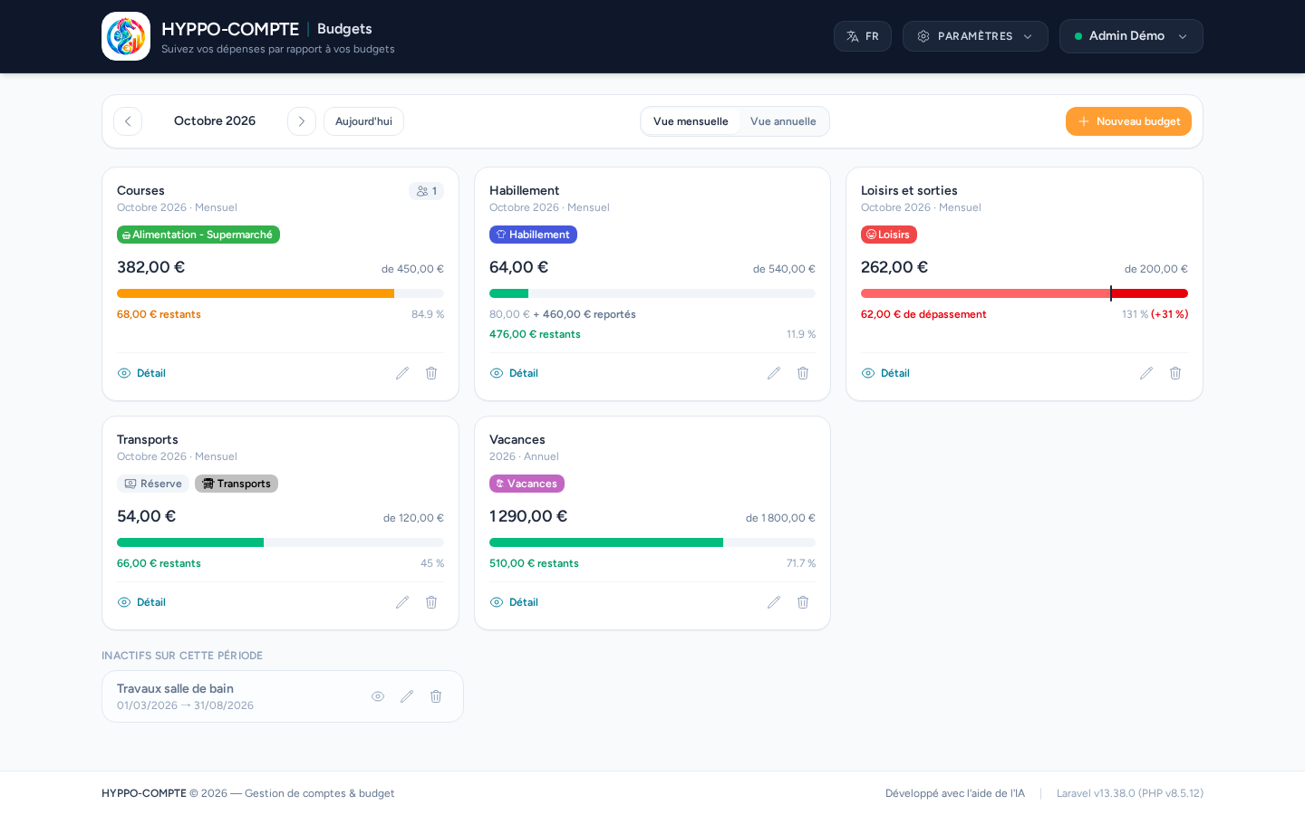Go to the next month
The width and height of the screenshot is (1305, 815).
[x=302, y=121]
